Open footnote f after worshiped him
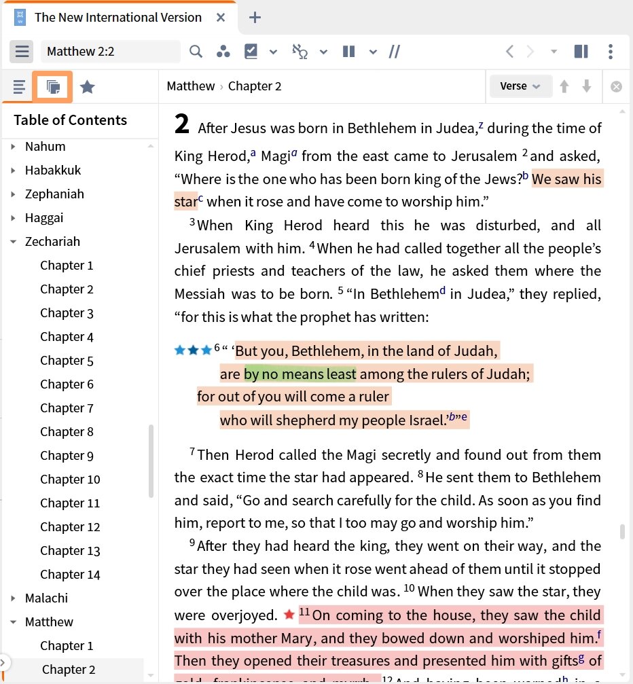Viewport: 633px width, 684px height. [x=599, y=634]
